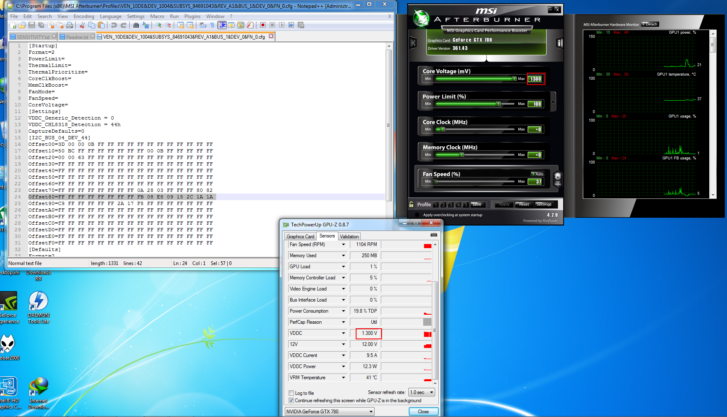Switch to the Graphics Card tab
The height and width of the screenshot is (417, 727).
click(x=300, y=237)
